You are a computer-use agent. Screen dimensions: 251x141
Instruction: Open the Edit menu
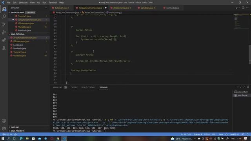click(x=15, y=3)
